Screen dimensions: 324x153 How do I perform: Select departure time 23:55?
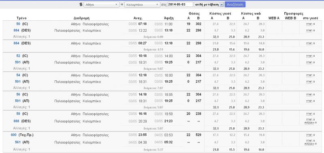coord(143,135)
